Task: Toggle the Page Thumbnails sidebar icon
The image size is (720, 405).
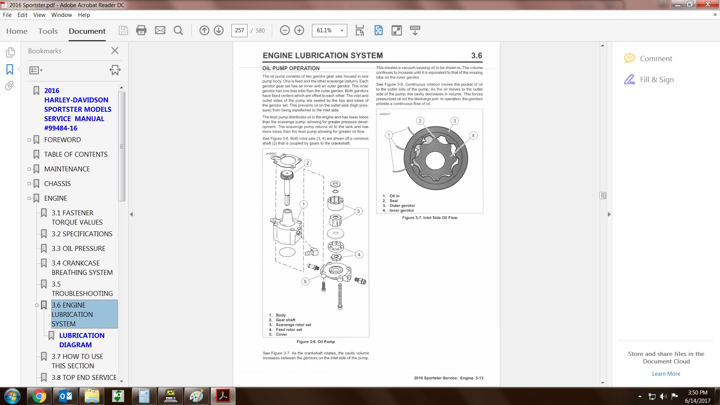Action: (x=10, y=52)
